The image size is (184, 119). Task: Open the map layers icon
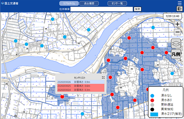[x=176, y=43]
